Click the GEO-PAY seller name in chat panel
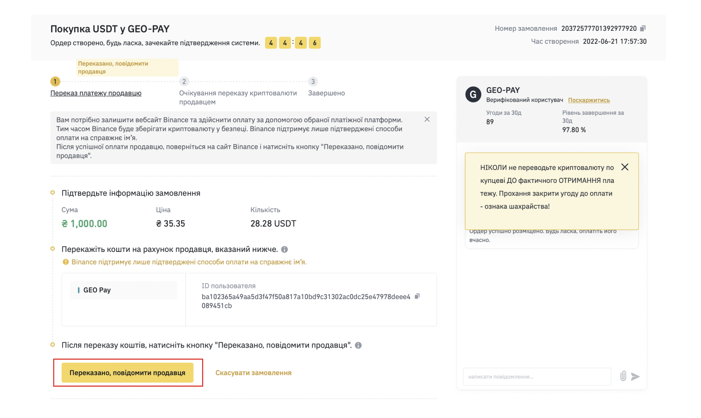Screen dimensions: 701x418 coord(503,91)
